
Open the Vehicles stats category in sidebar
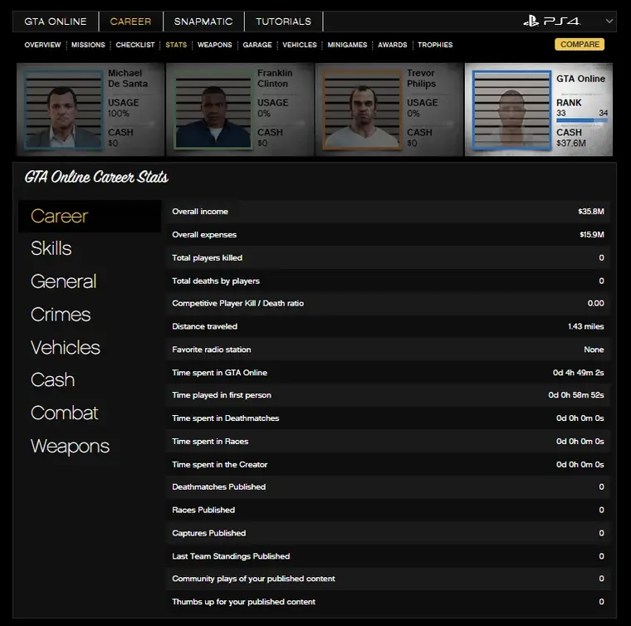point(66,347)
